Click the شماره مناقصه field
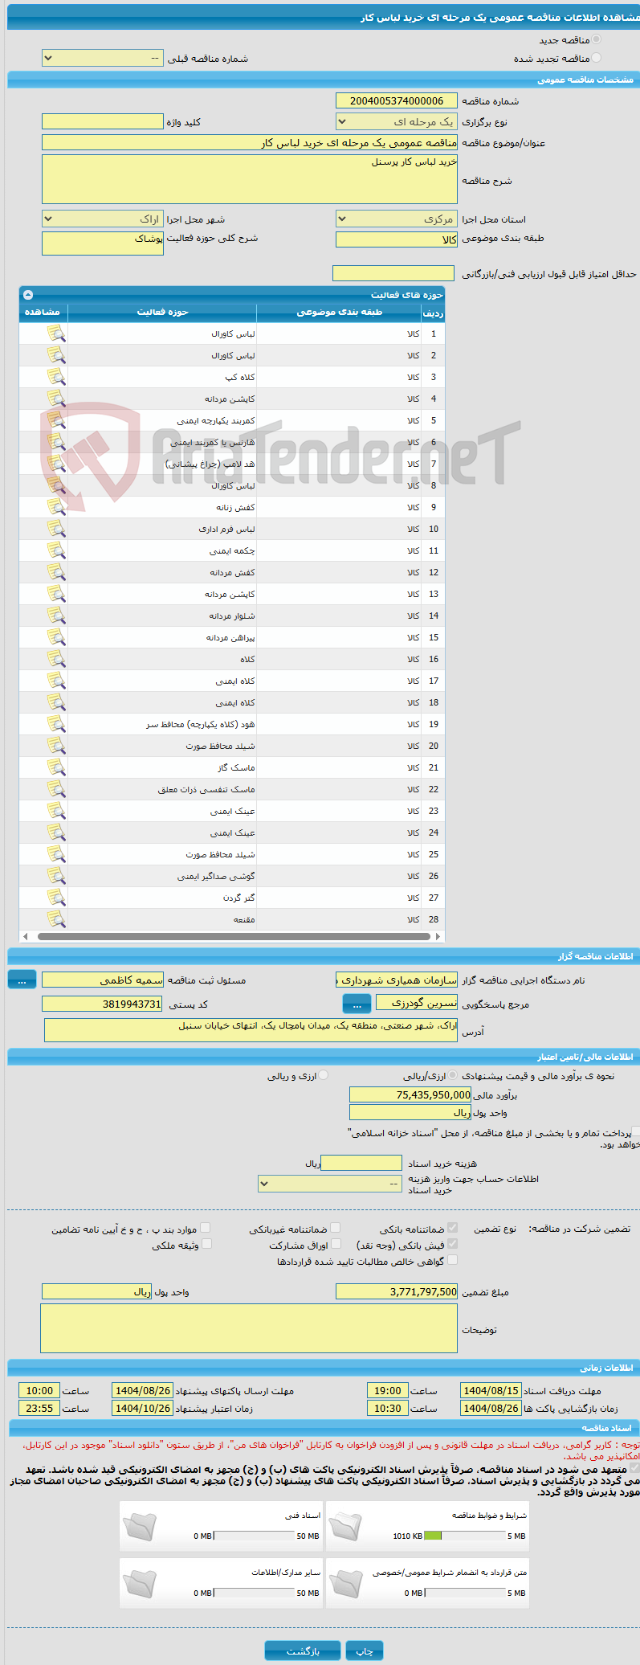This screenshot has height=1665, width=640. click(397, 100)
